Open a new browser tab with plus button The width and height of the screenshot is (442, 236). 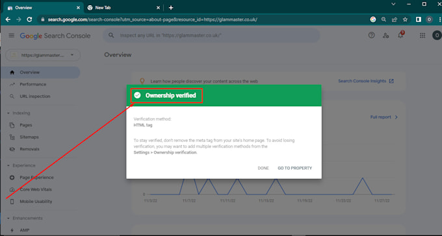click(x=171, y=8)
